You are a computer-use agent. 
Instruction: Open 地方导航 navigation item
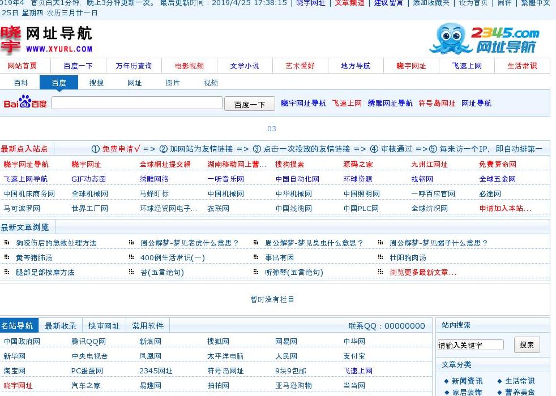[356, 66]
